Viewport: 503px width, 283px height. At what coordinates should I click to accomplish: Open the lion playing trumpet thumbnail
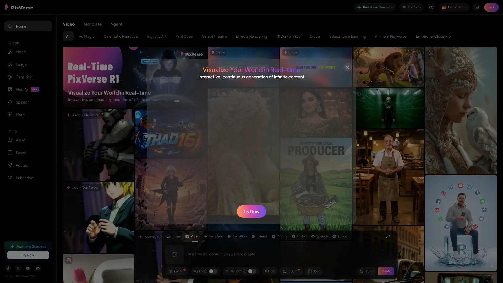(x=388, y=67)
